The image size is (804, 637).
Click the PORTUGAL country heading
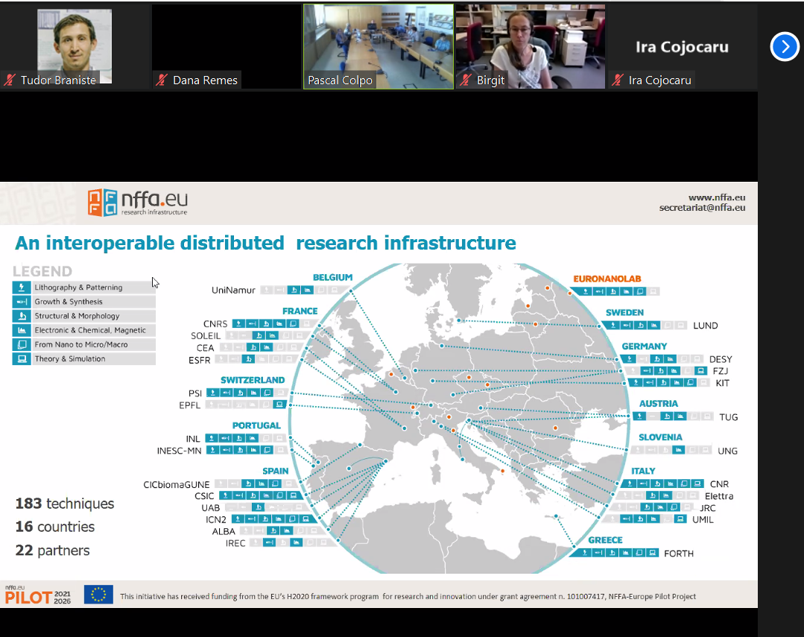click(x=256, y=425)
